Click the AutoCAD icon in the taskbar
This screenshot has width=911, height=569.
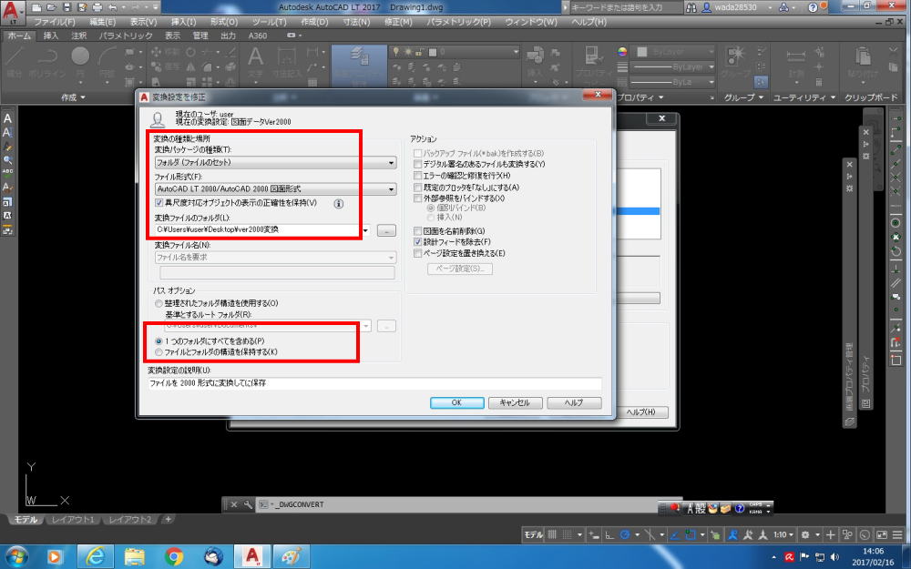click(252, 557)
